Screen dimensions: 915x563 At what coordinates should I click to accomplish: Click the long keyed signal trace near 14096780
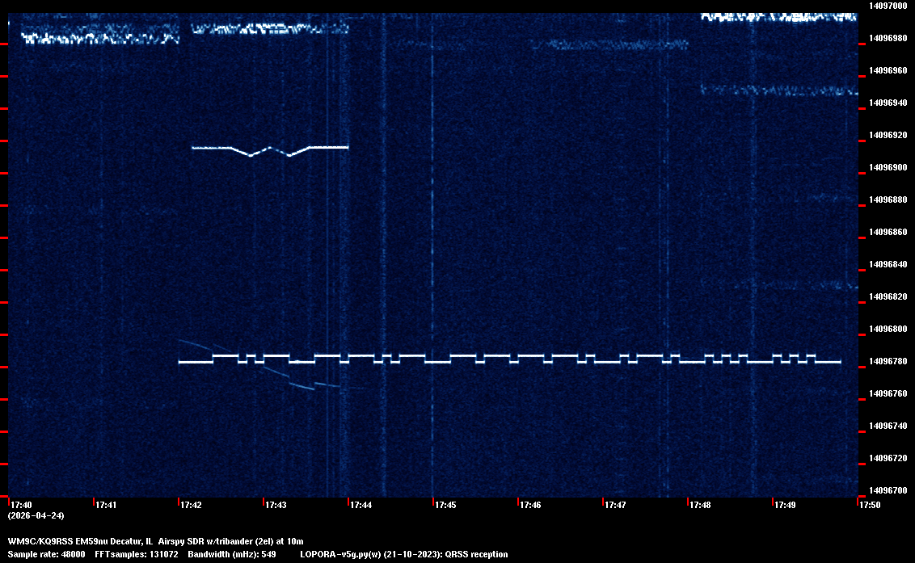pyautogui.click(x=509, y=359)
